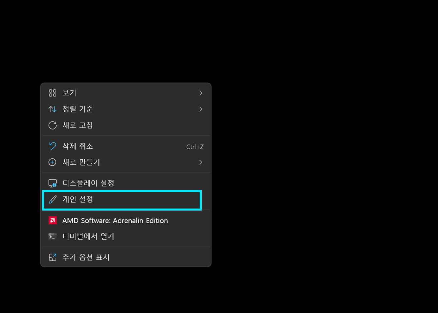
Task: Select the 새로 고침 menu entry
Action: point(126,125)
